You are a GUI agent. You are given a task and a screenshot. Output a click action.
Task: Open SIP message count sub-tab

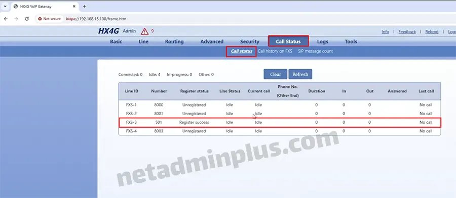click(x=315, y=51)
